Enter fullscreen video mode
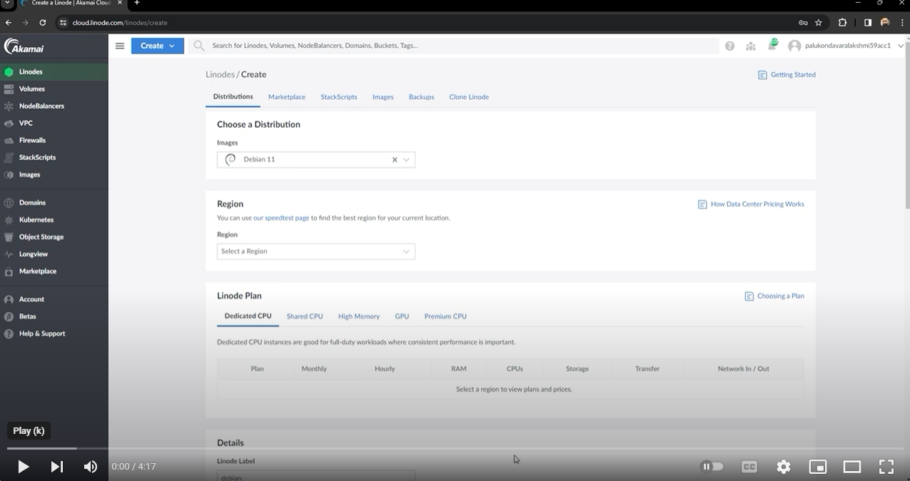910x481 pixels. (886, 467)
